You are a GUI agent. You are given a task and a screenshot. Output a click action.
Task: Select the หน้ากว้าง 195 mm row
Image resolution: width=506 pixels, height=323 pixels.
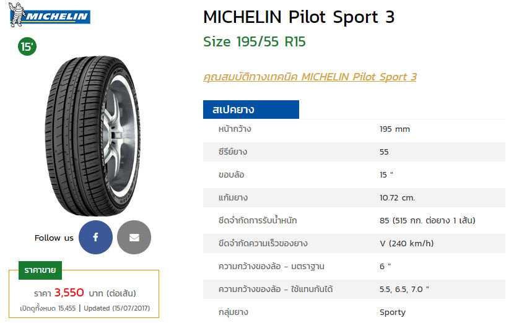click(x=354, y=129)
